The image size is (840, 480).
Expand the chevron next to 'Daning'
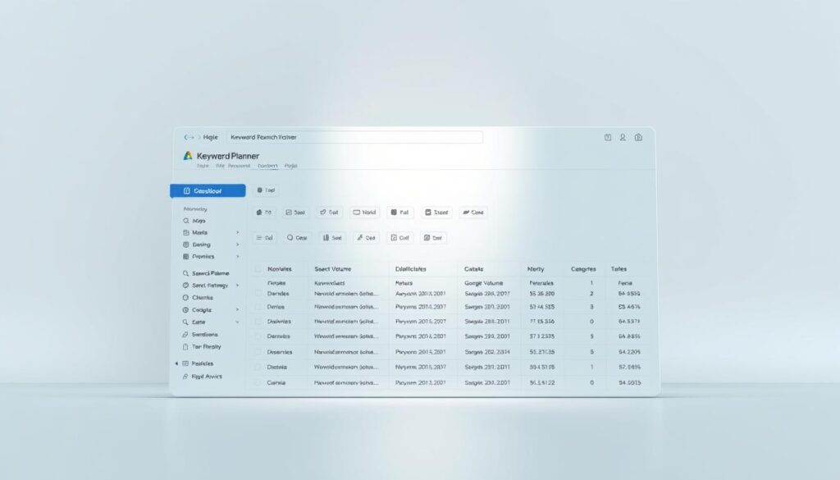pos(237,245)
